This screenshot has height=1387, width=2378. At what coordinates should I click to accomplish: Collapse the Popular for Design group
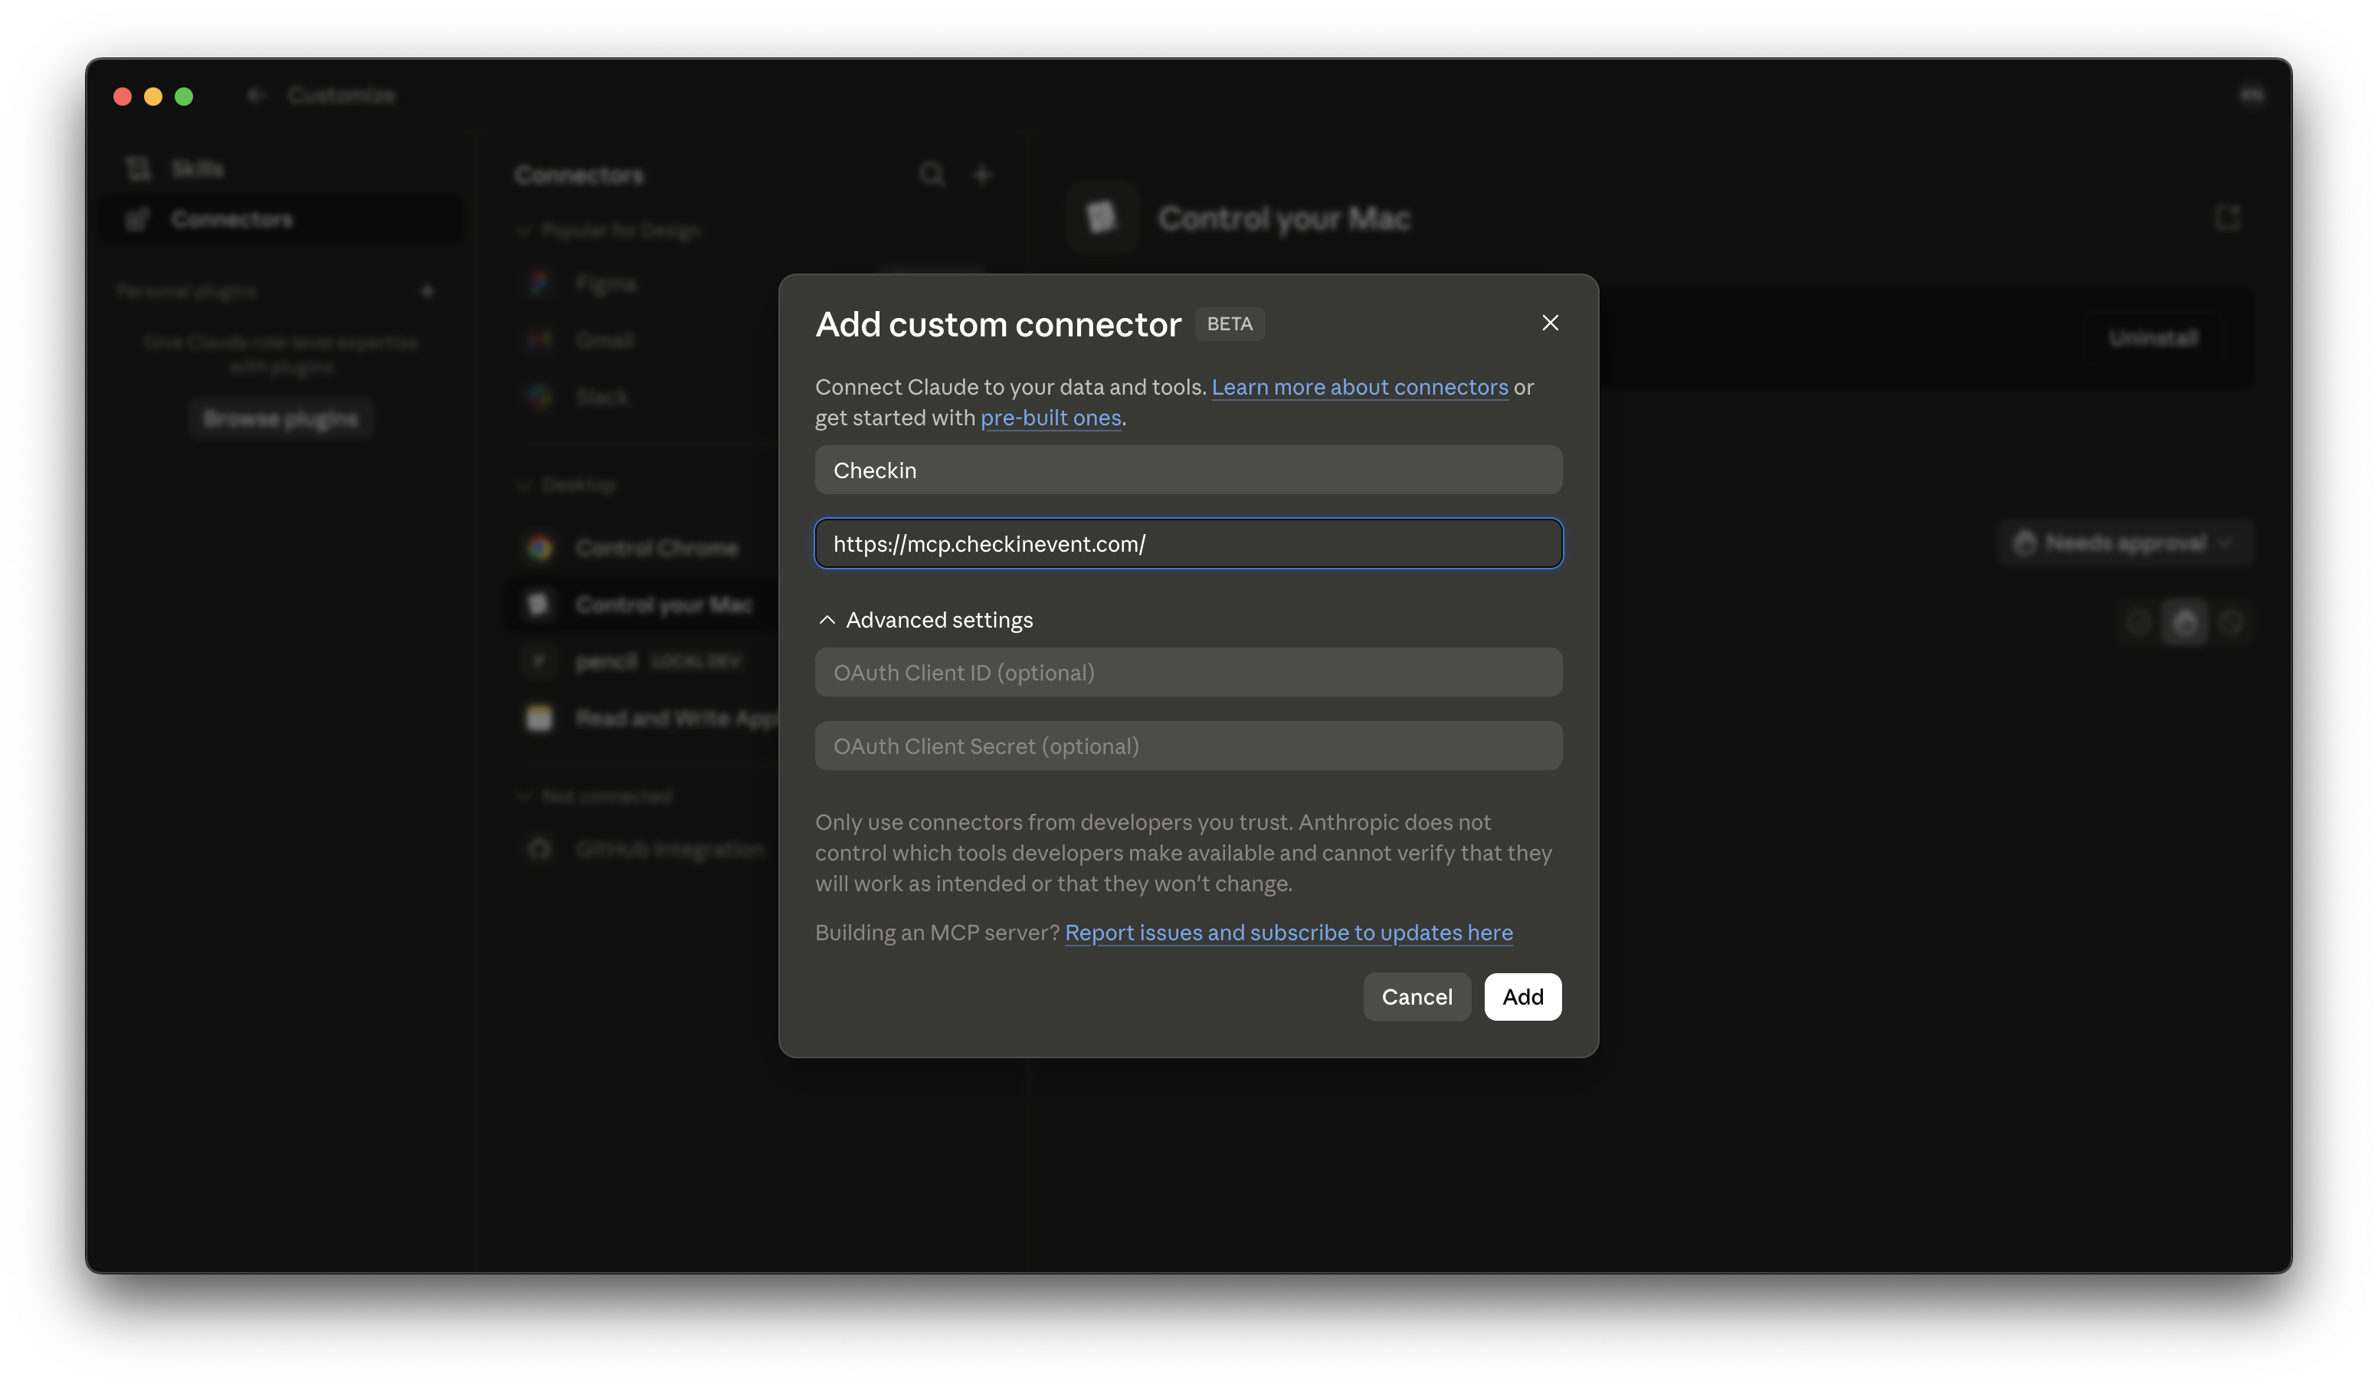click(x=608, y=231)
